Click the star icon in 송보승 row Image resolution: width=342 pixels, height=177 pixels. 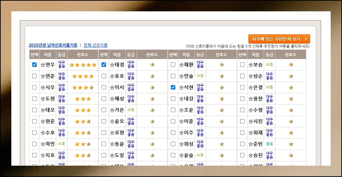tap(291, 64)
